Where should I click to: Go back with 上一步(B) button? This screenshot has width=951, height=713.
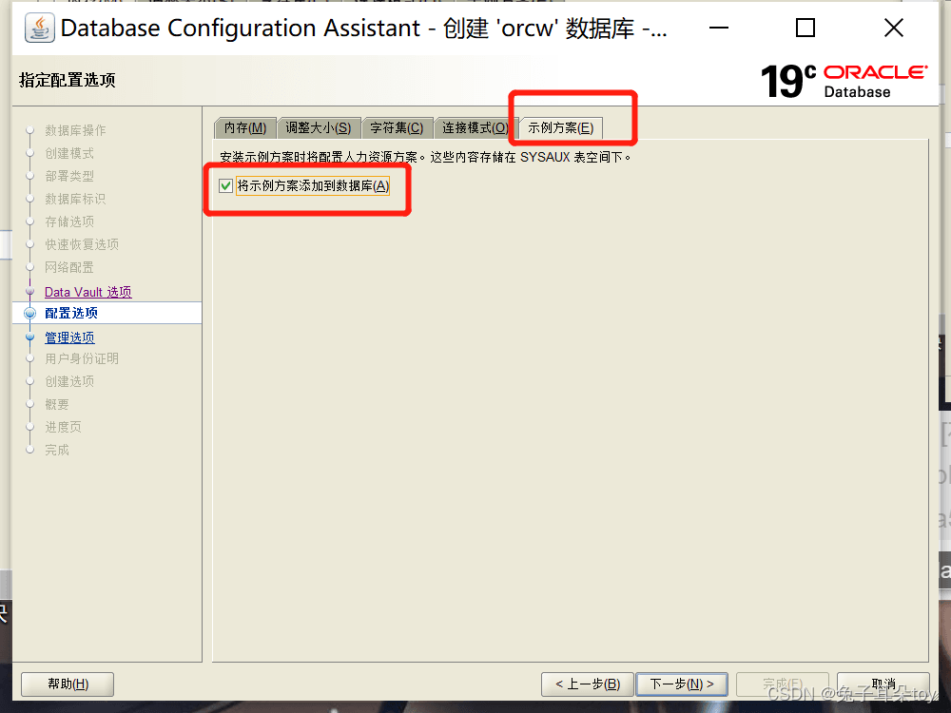[587, 684]
